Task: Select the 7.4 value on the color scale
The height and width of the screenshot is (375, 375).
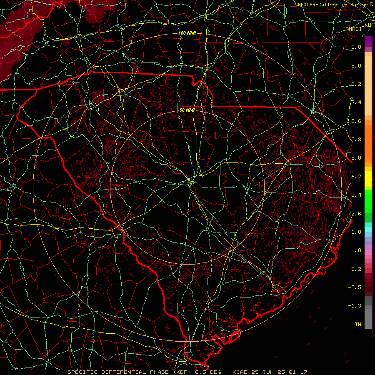Action: pyautogui.click(x=356, y=102)
